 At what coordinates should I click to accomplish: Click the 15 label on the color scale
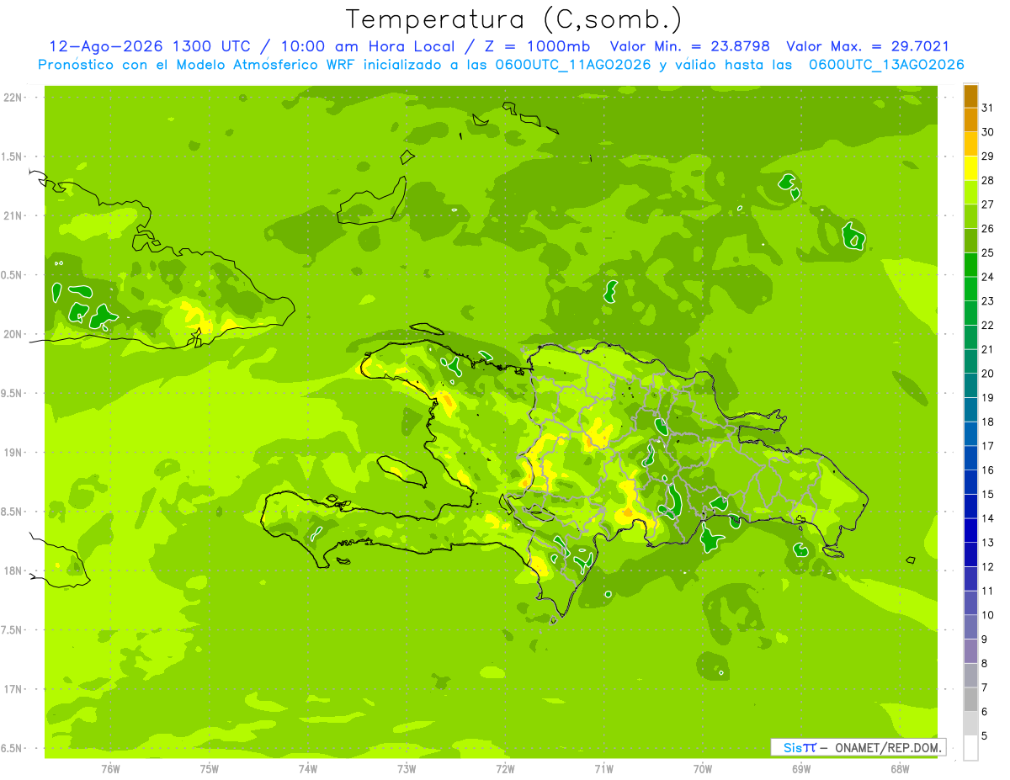coord(987,494)
